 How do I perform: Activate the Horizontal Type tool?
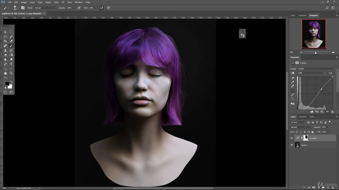pyautogui.click(x=11, y=64)
